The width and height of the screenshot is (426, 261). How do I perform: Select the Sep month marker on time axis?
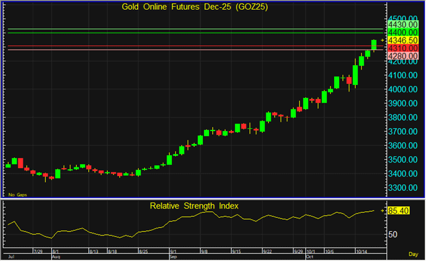[x=173, y=256]
